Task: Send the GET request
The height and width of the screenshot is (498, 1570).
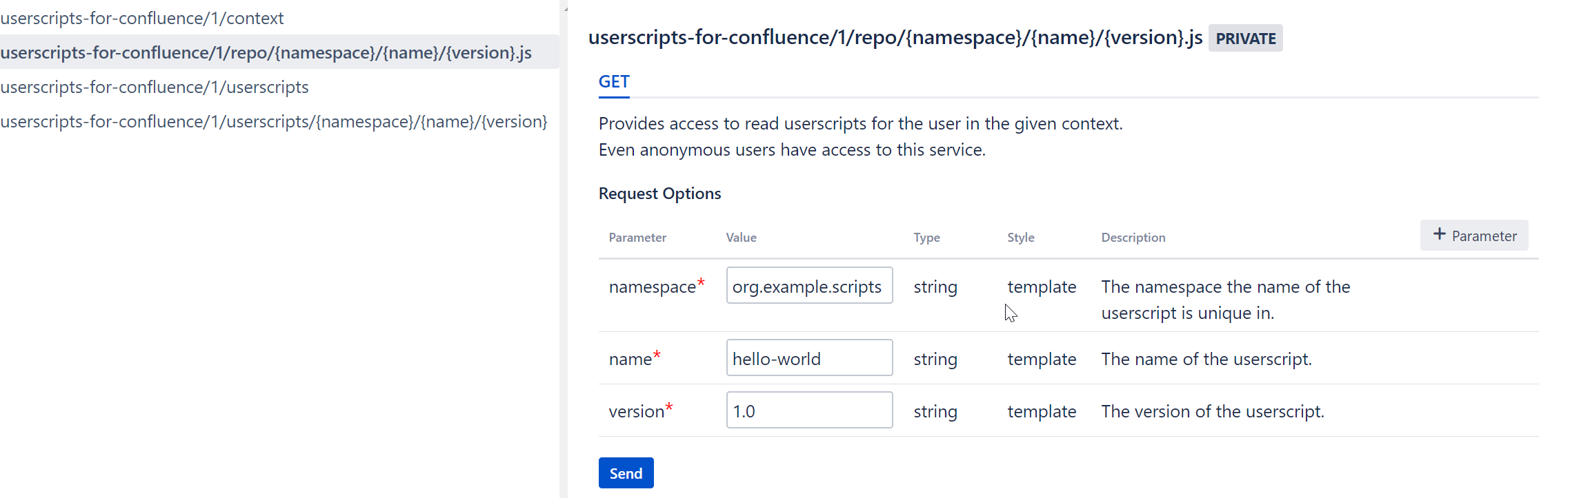Action: [x=626, y=473]
